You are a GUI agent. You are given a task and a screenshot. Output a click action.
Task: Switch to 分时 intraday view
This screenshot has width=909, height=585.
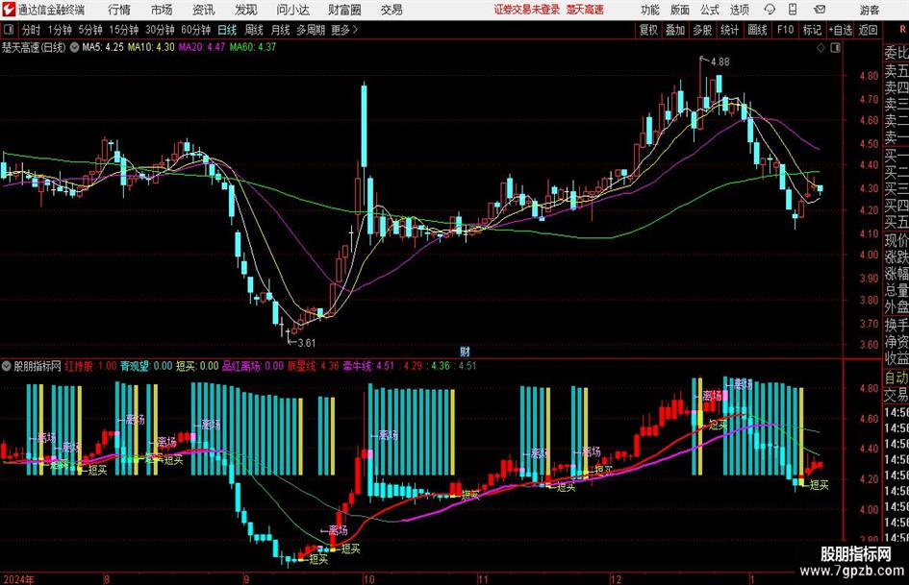point(32,30)
